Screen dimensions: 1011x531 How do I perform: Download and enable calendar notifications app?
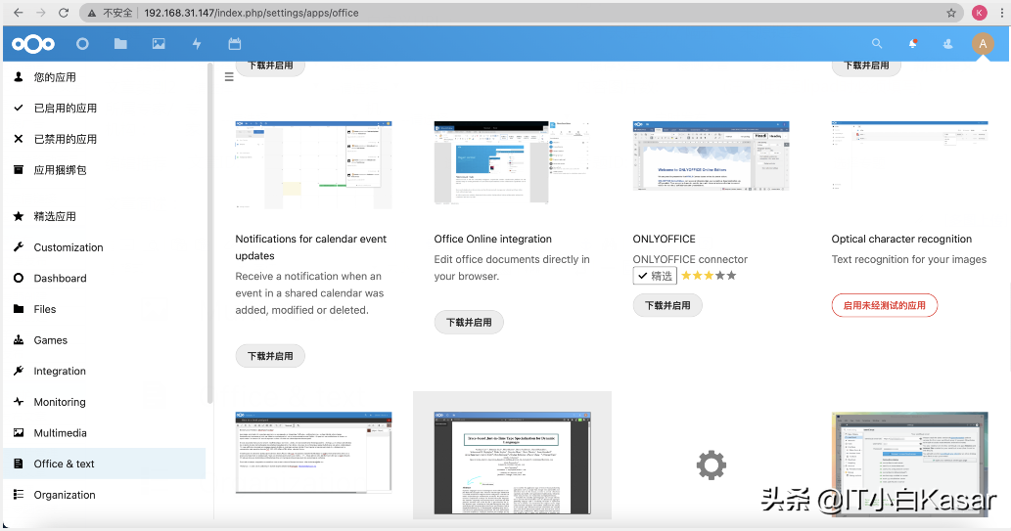tap(270, 356)
